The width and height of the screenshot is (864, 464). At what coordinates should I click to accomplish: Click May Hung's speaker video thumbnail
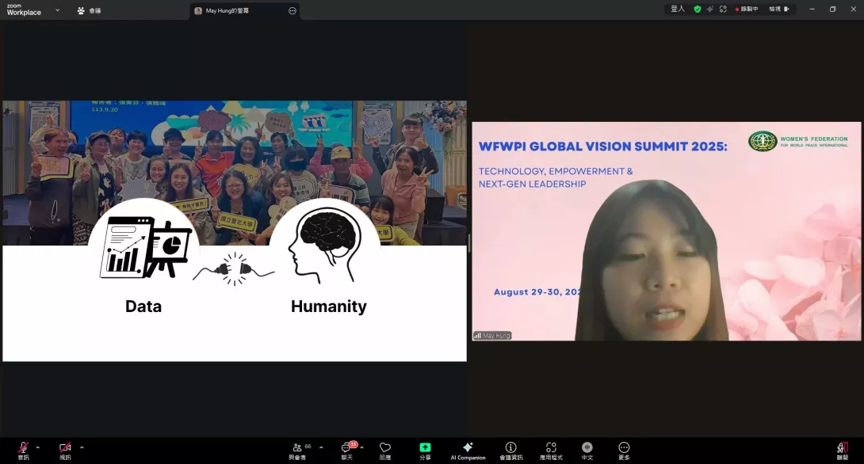[666, 231]
